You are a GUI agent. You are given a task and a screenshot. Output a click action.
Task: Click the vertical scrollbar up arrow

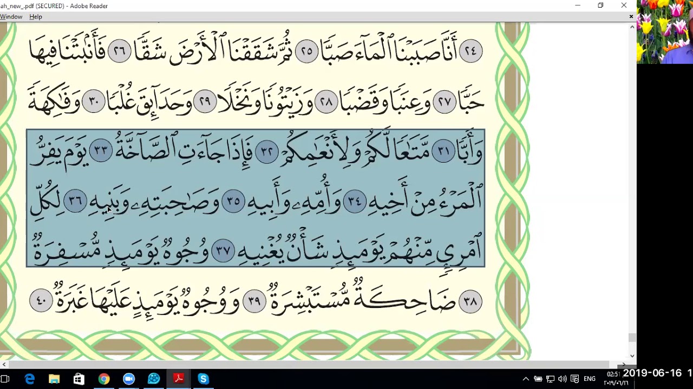point(632,26)
